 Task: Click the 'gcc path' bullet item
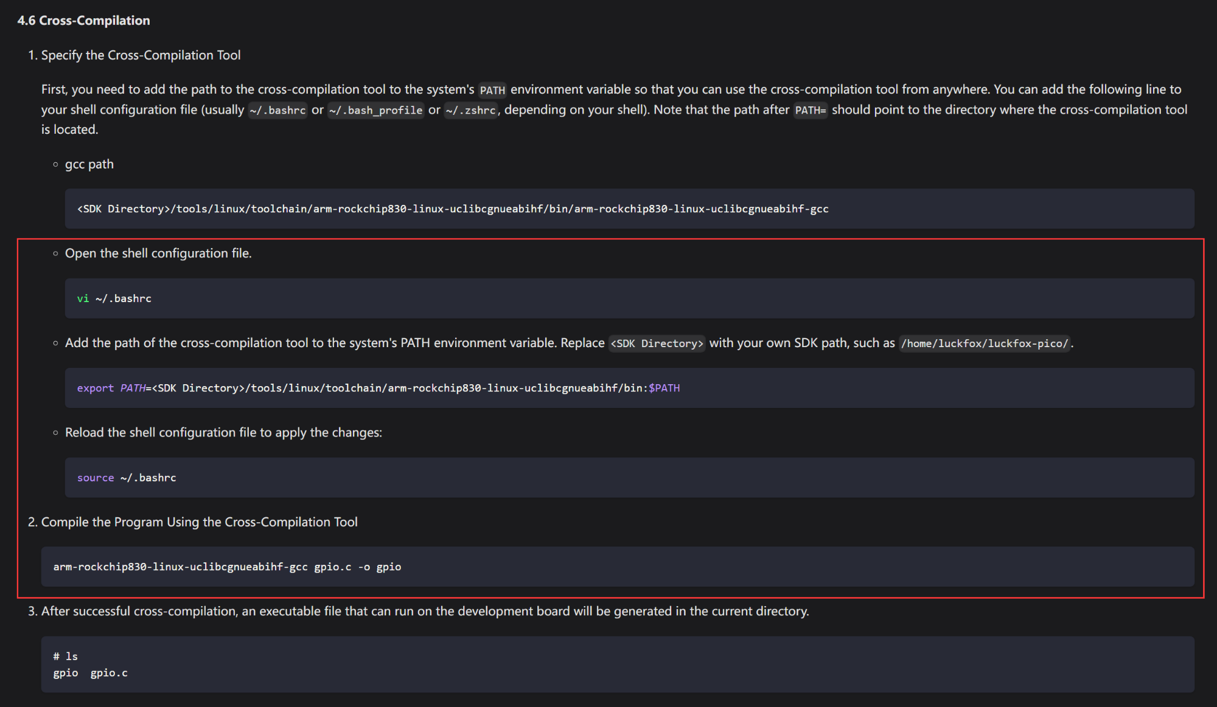(x=89, y=164)
